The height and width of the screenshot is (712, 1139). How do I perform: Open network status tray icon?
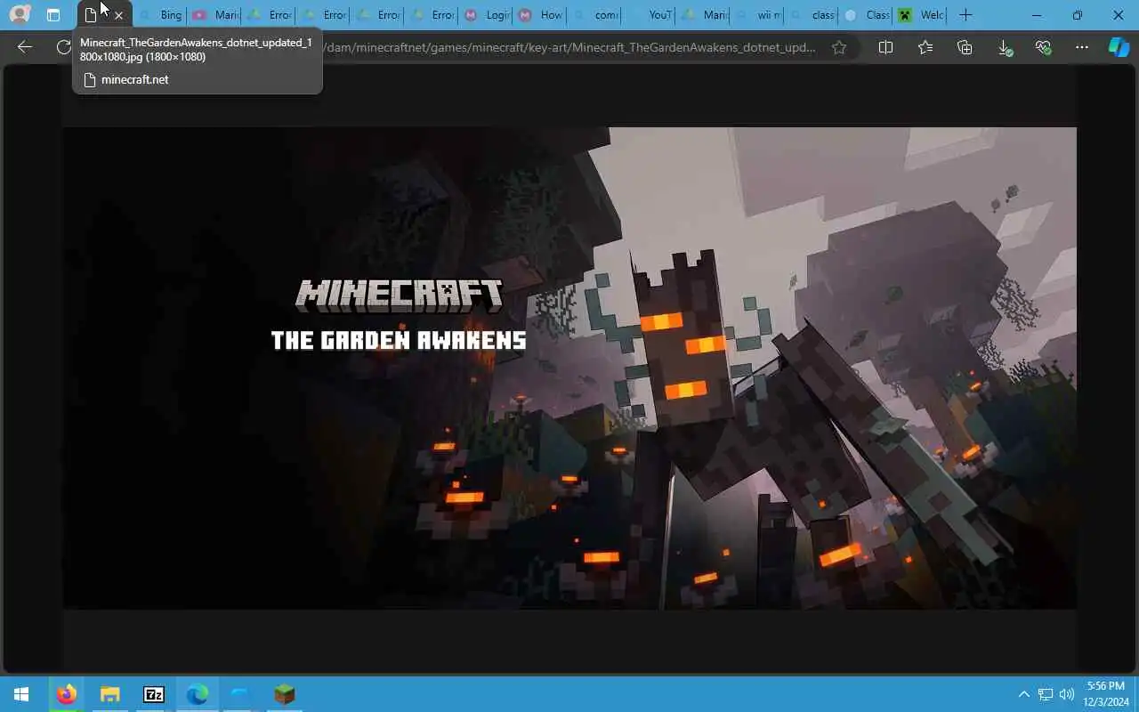[1046, 694]
